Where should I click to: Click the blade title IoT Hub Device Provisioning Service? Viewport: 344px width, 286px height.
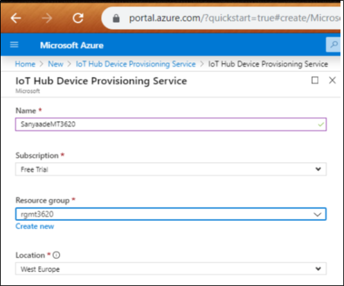click(101, 81)
